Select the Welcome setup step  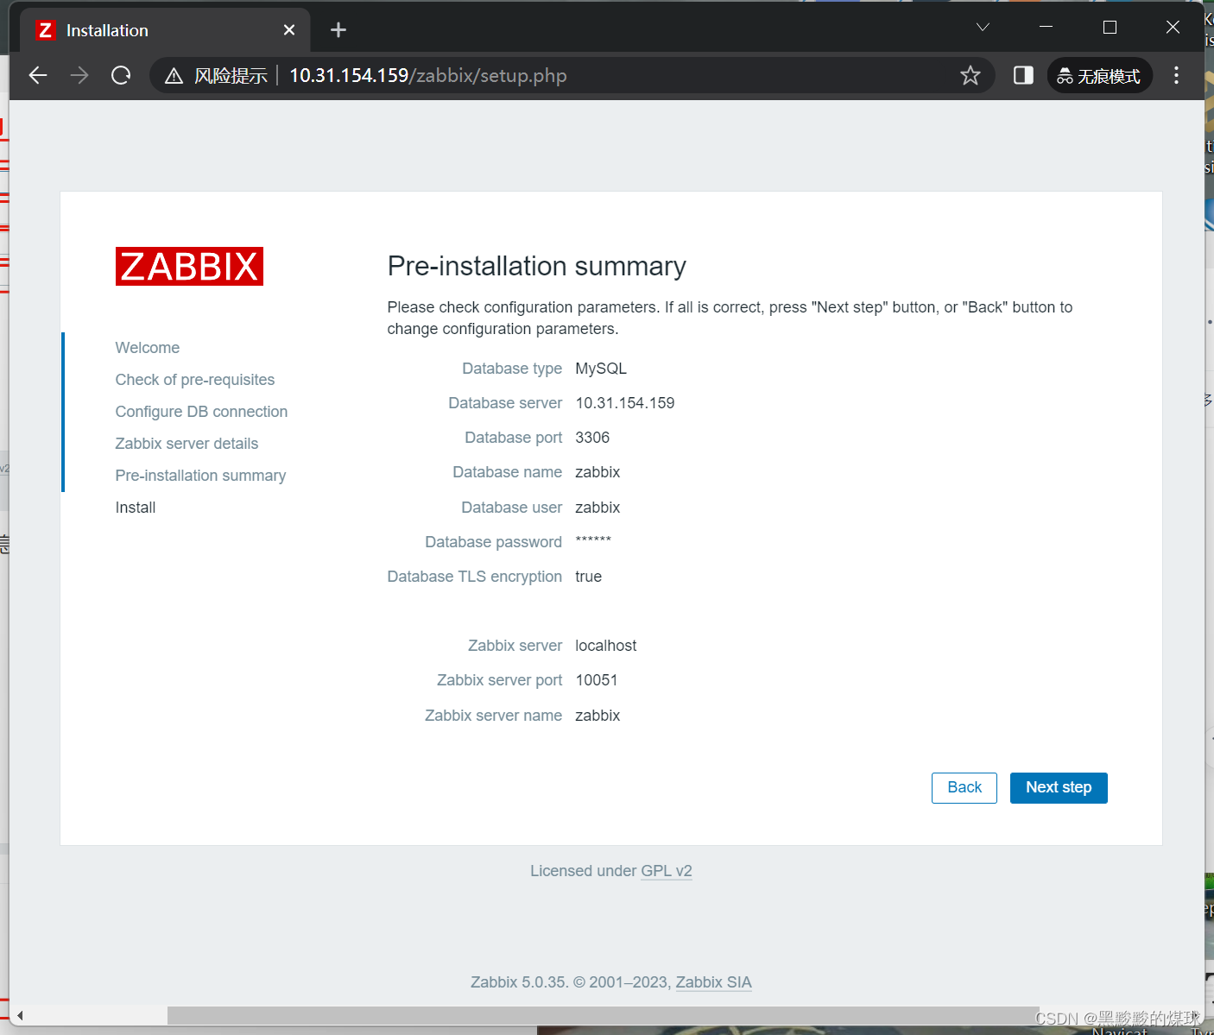[147, 347]
